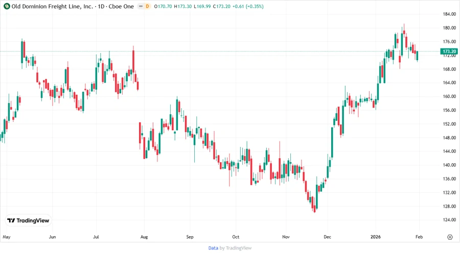Click the Feb label on time axis
Viewport: 460px width, 254px height.
(x=419, y=237)
